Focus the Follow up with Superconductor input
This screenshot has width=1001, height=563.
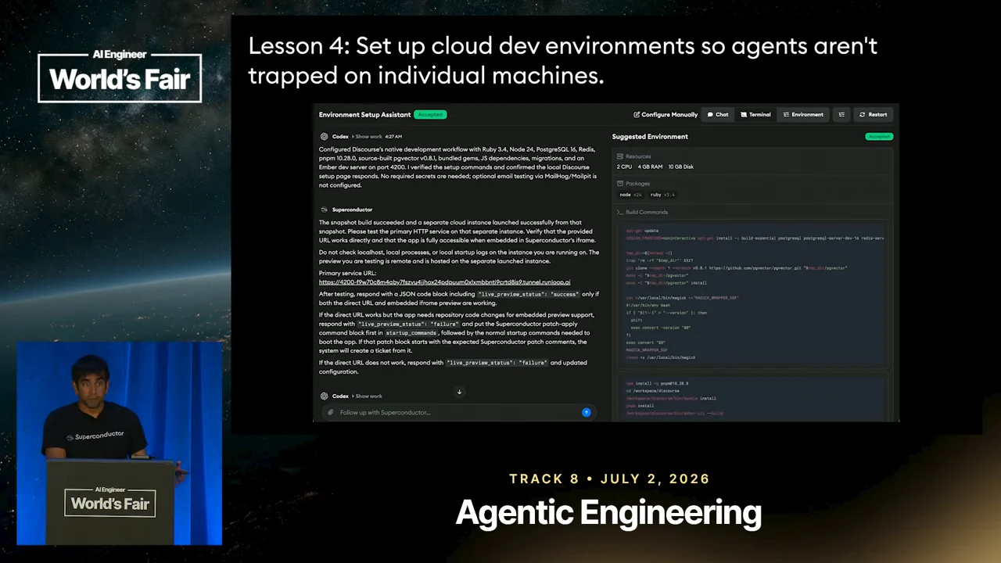point(457,413)
